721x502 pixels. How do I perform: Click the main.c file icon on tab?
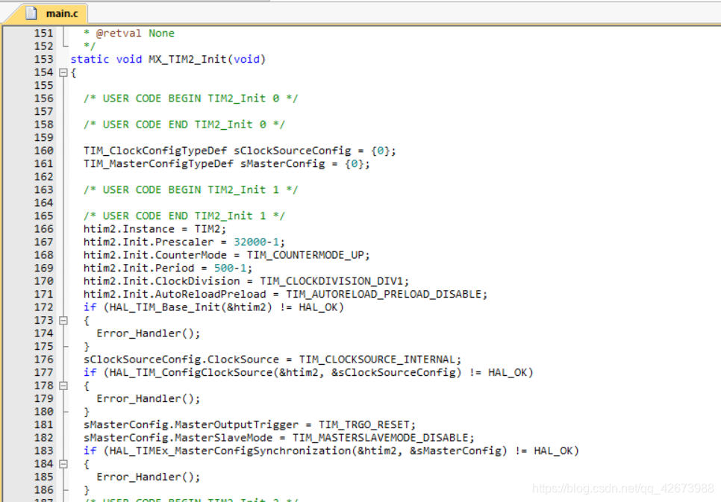[31, 13]
